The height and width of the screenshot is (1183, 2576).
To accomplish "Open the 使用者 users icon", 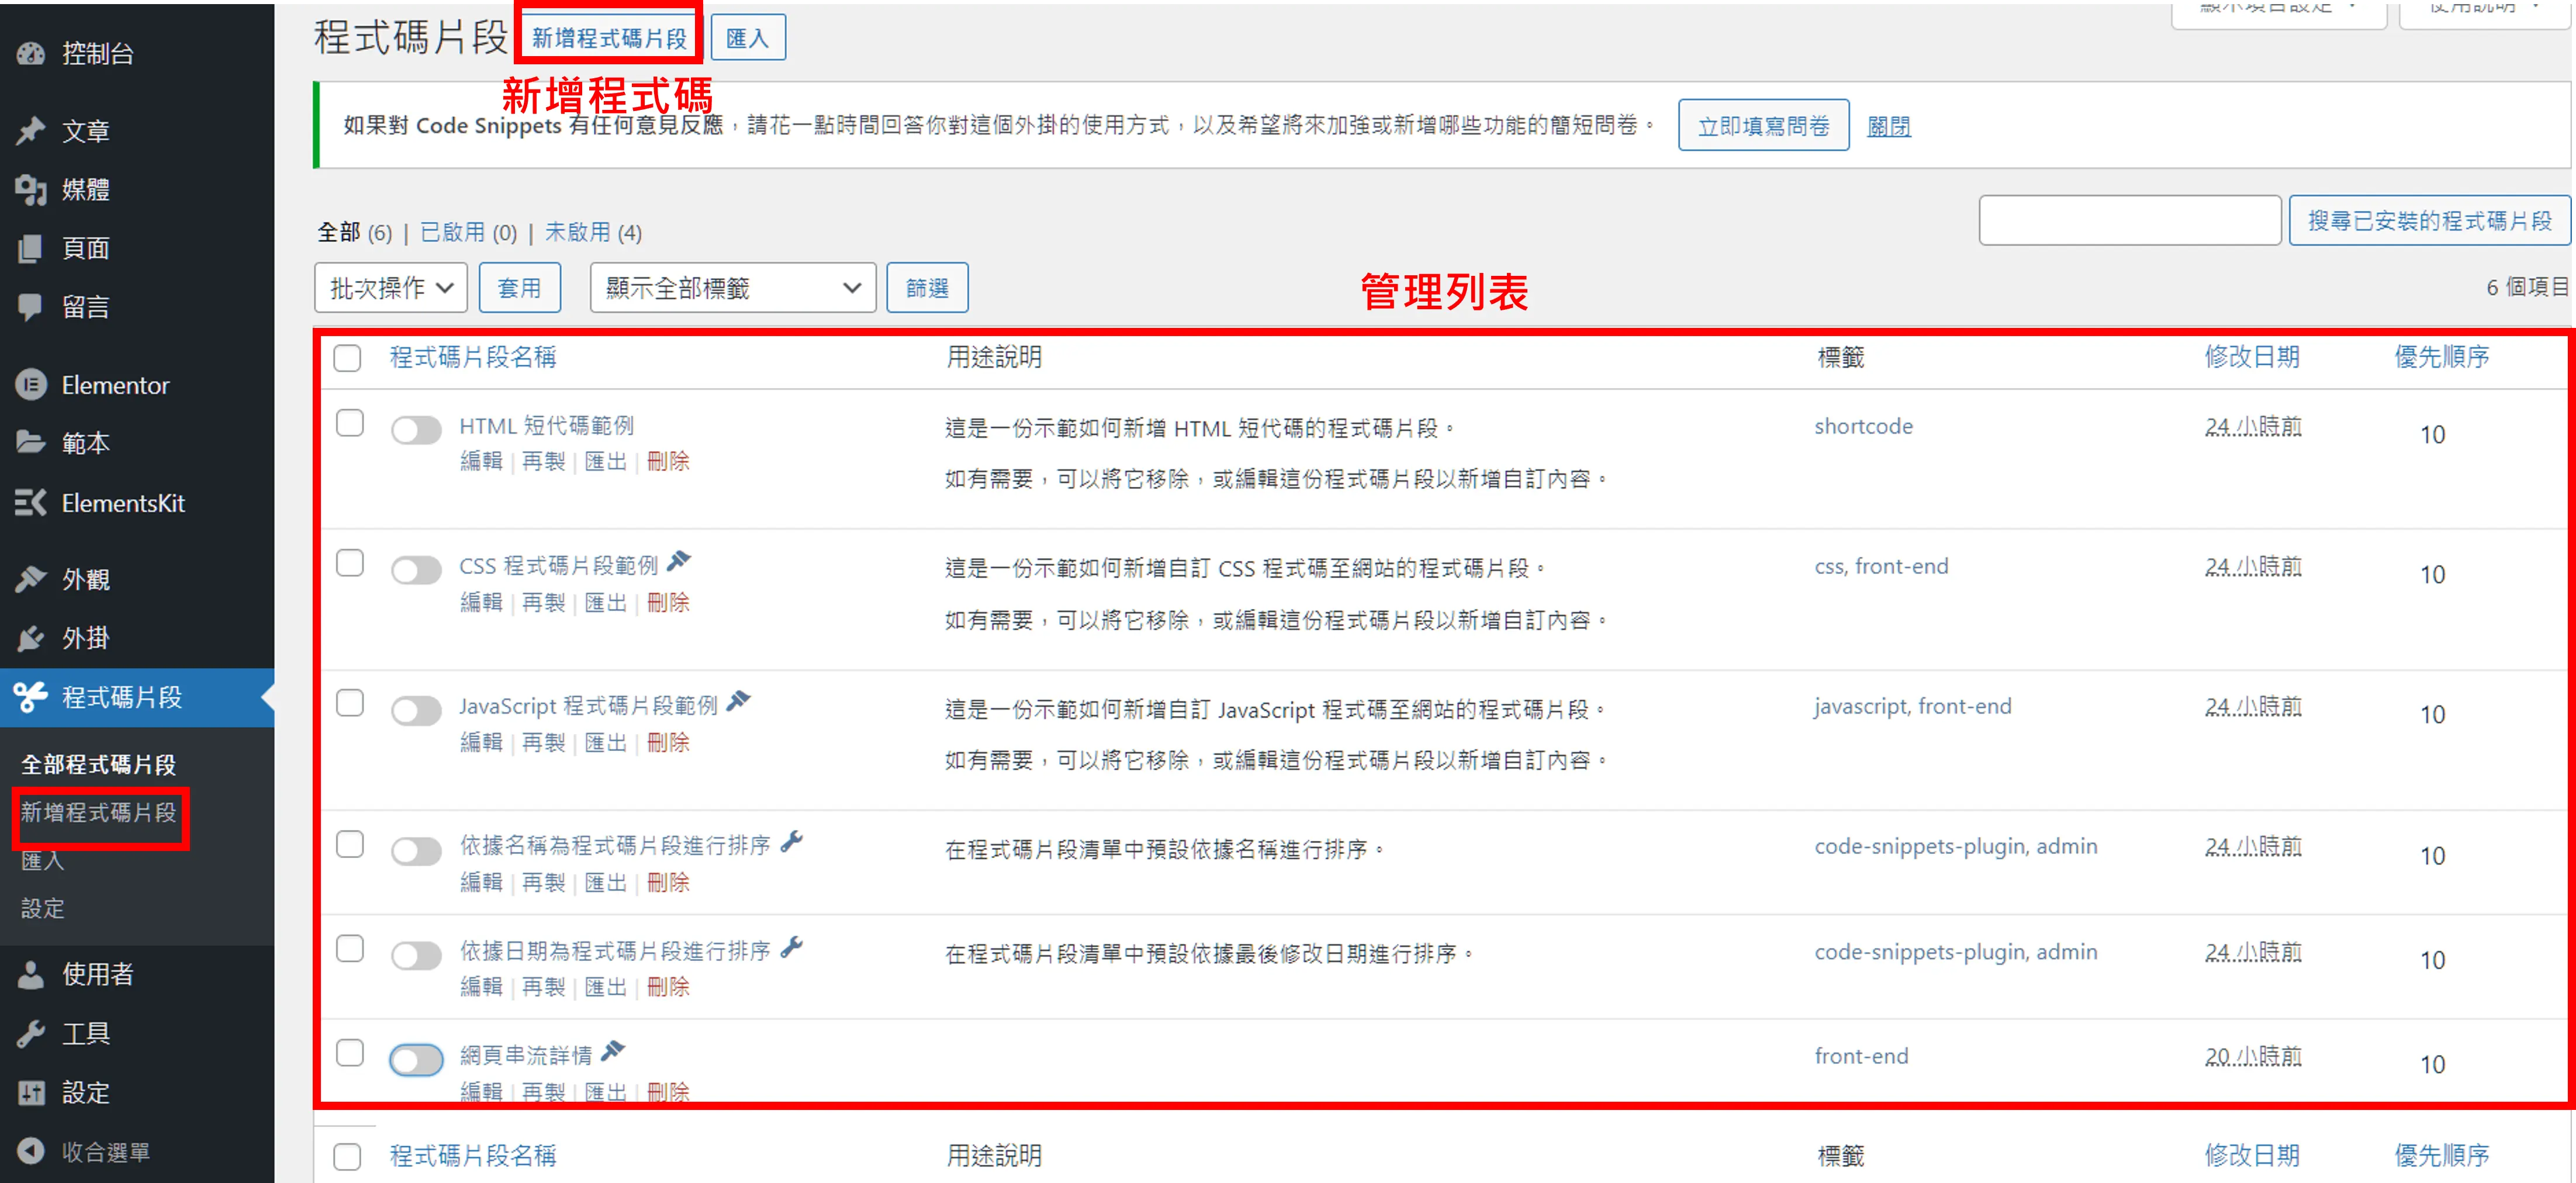I will 30,974.
